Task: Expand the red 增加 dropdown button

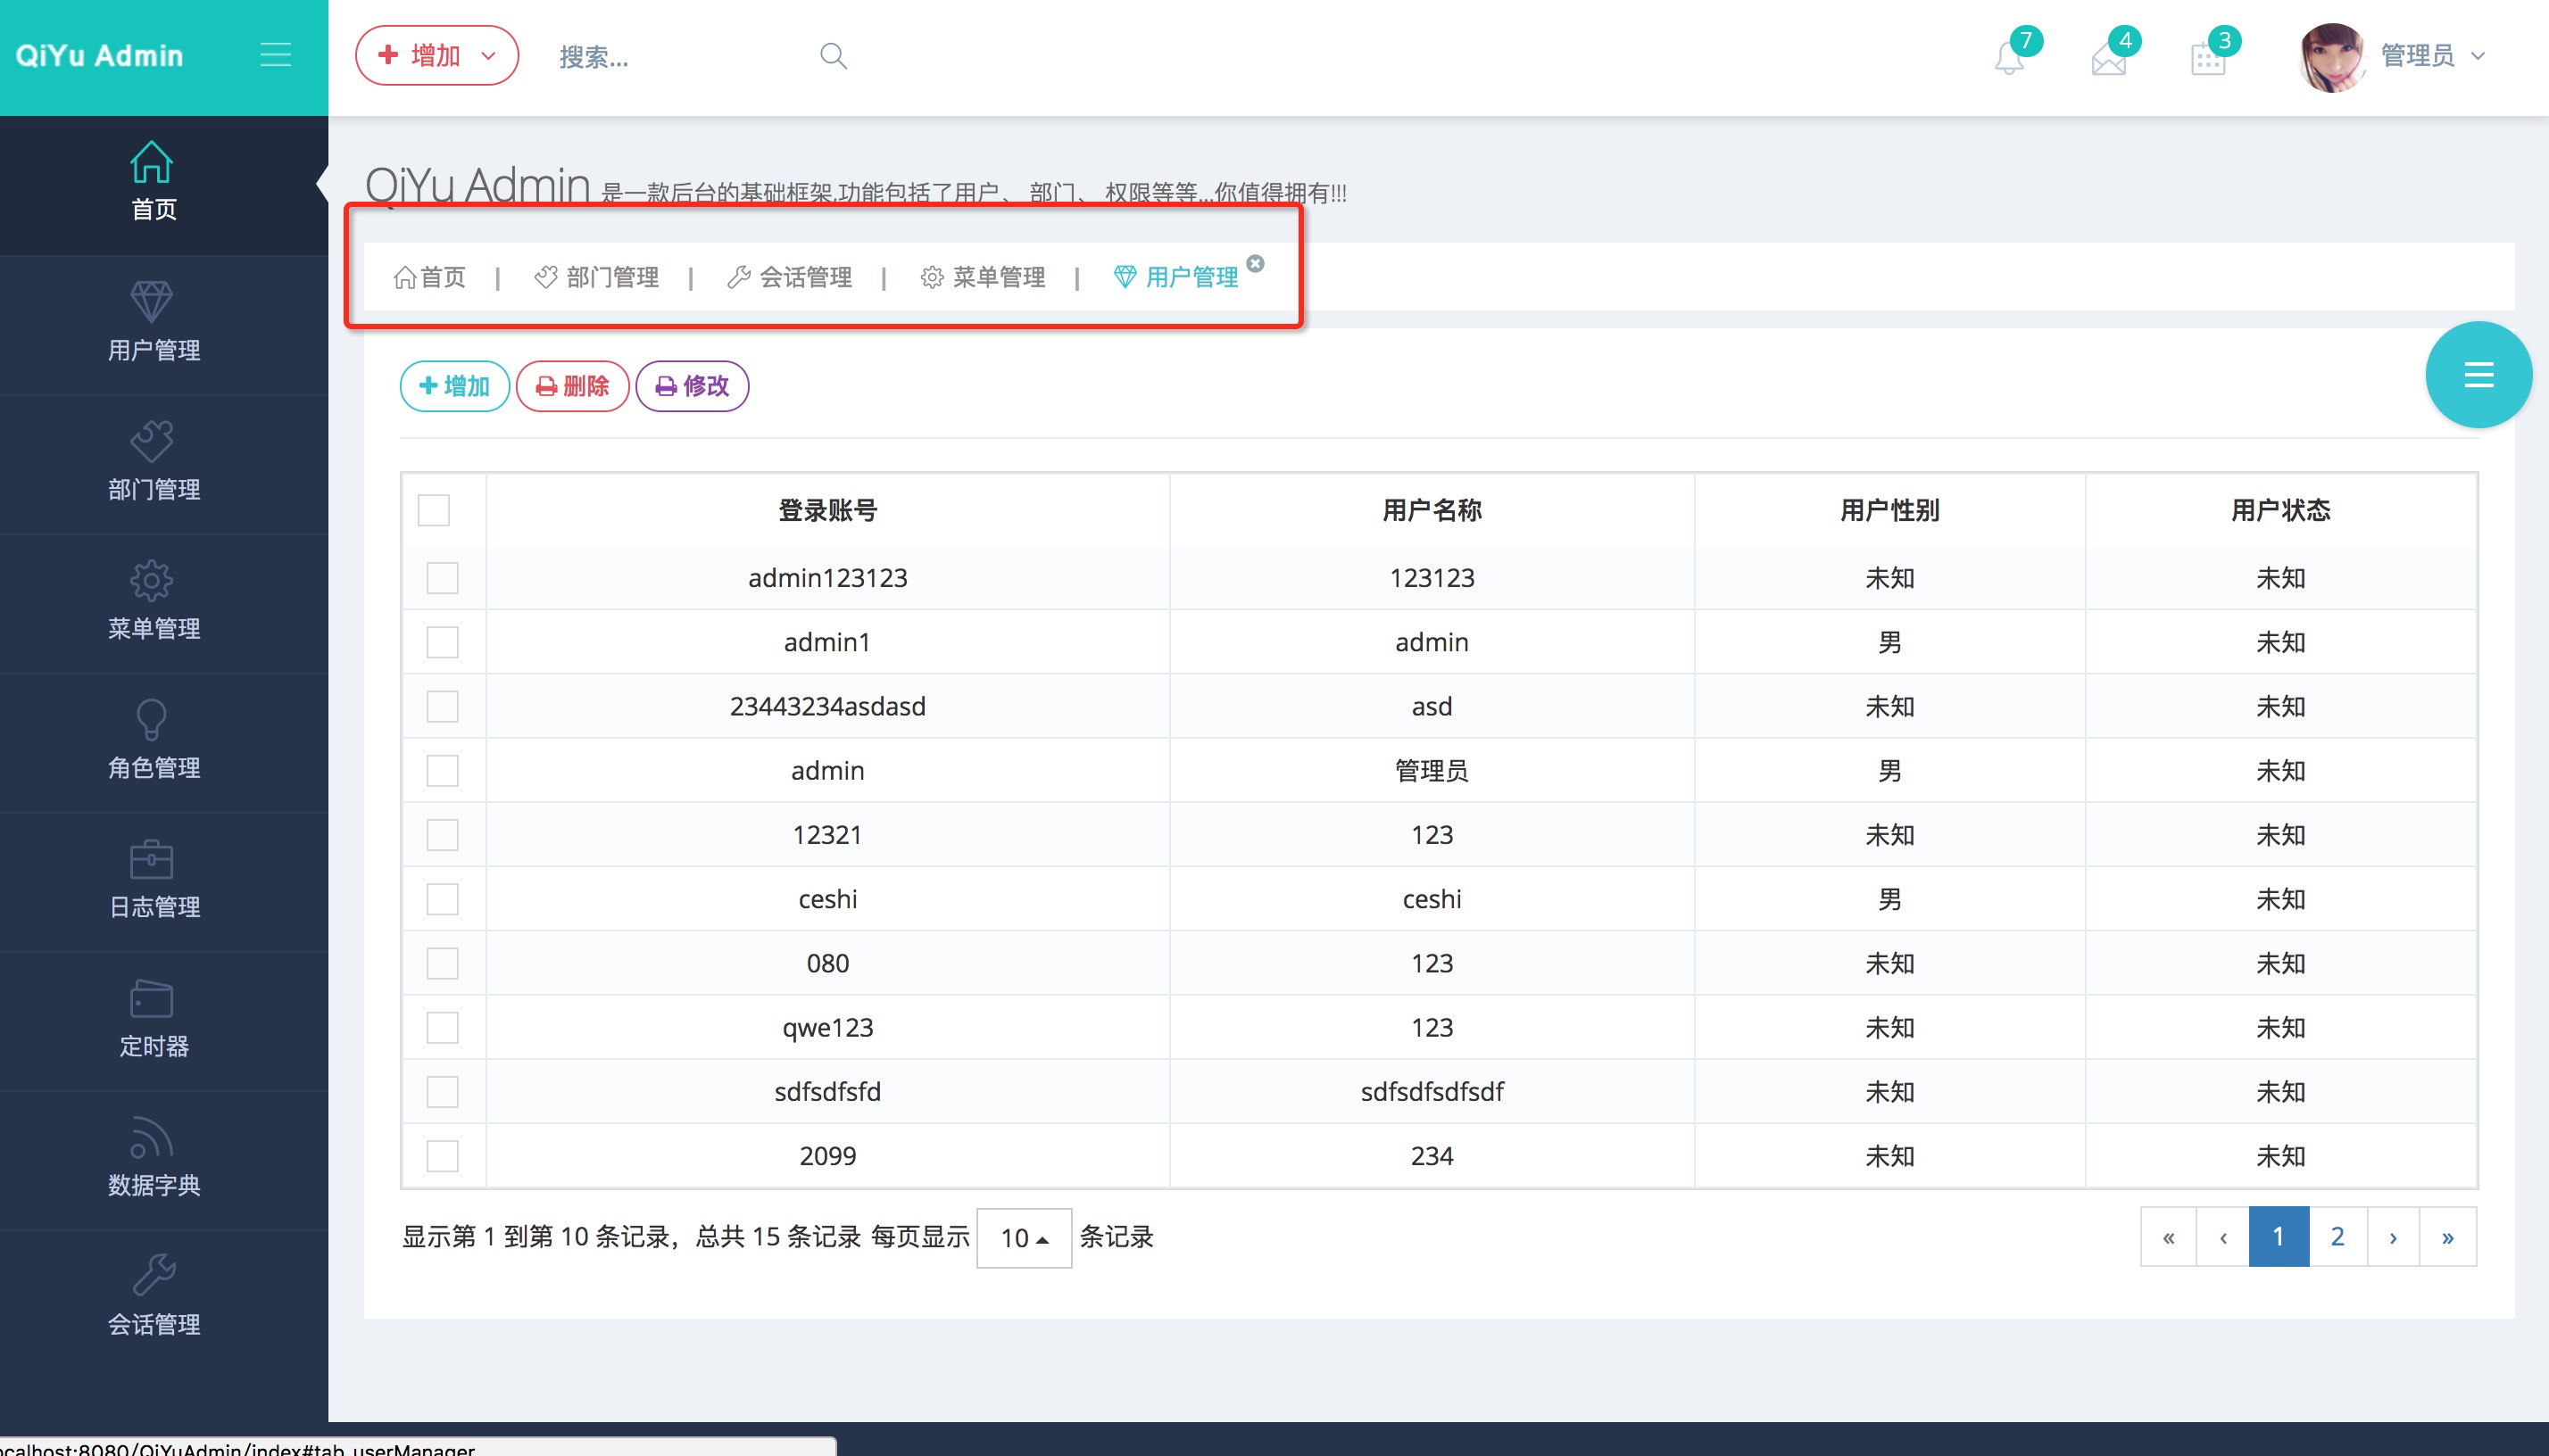Action: point(436,56)
